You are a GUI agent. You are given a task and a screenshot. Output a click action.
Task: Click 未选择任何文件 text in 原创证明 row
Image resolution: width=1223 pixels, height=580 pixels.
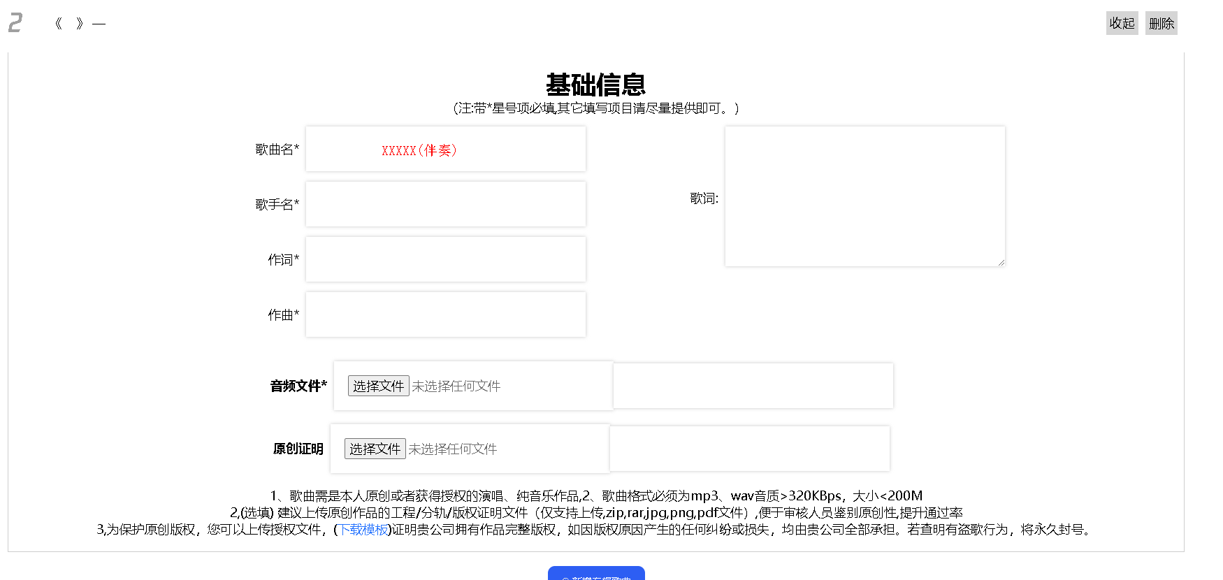(452, 449)
